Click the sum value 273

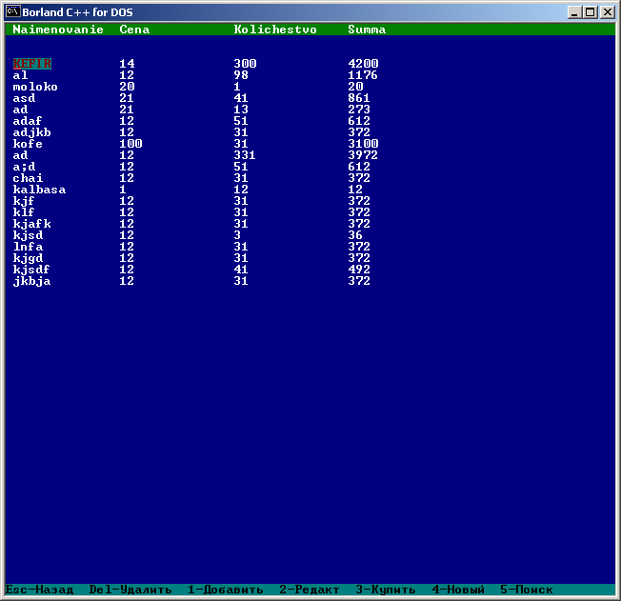click(x=359, y=110)
